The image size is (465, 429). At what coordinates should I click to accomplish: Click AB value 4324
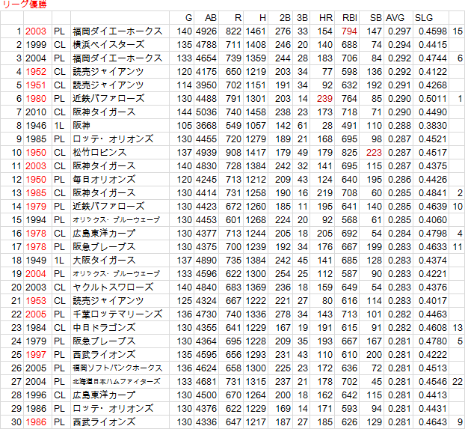pos(206,301)
